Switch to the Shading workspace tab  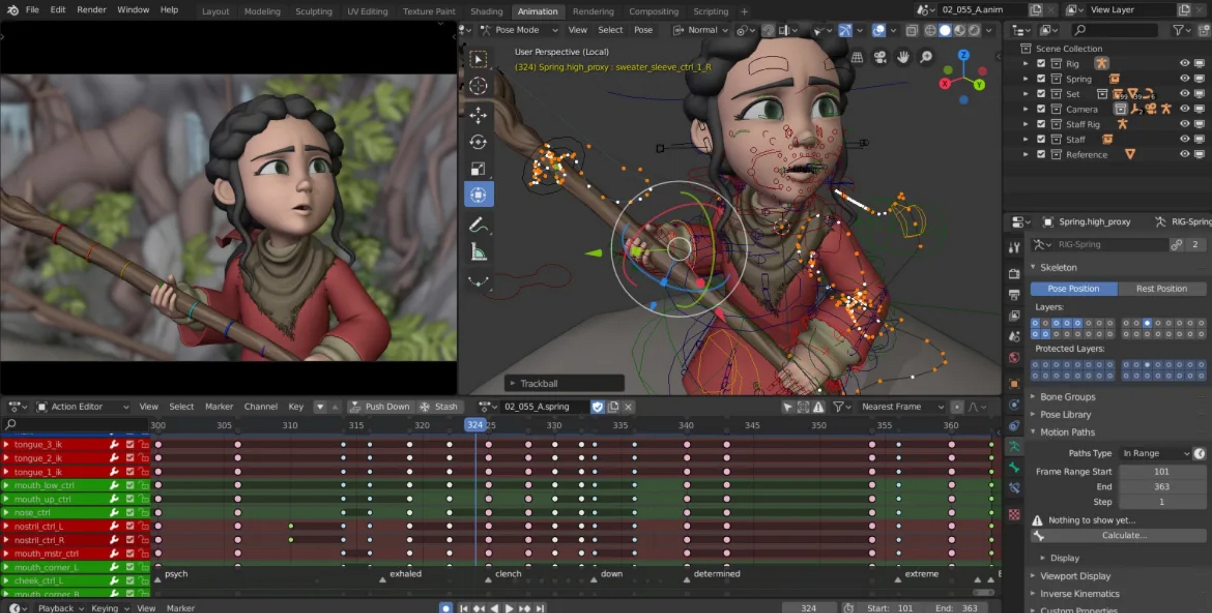486,11
